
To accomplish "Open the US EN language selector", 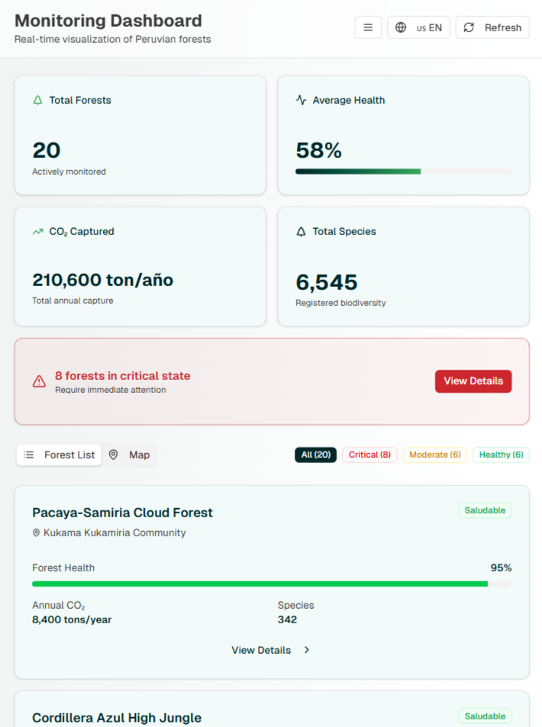I will click(418, 27).
